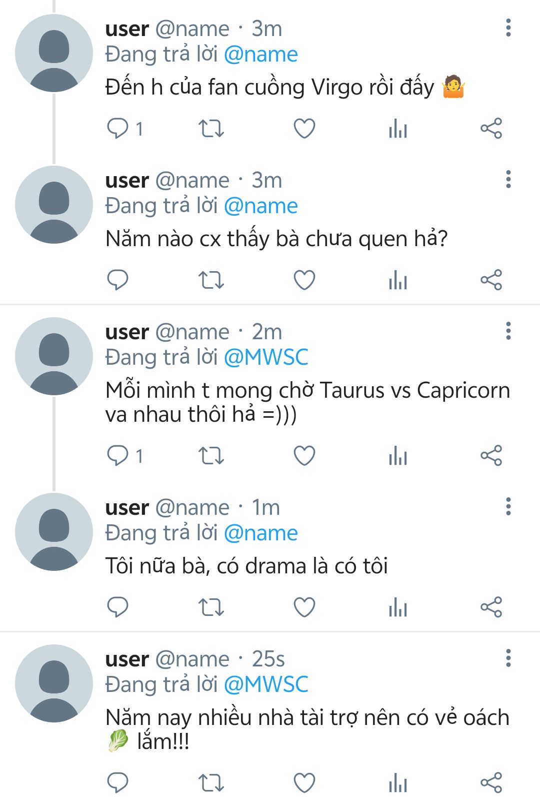Retweet the 'Đến h của fan cuồng Virgo' tweet
Screen dimensions: 540x806
[x=211, y=129]
